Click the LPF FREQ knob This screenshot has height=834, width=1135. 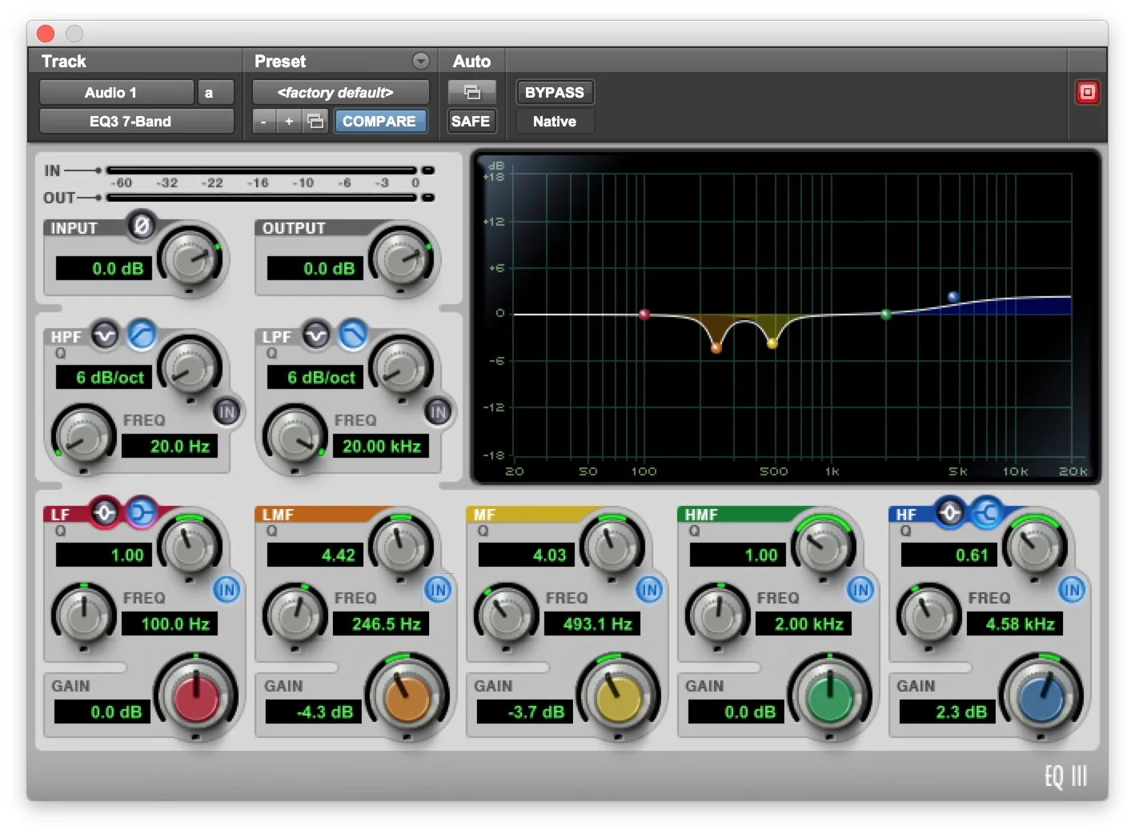(295, 437)
